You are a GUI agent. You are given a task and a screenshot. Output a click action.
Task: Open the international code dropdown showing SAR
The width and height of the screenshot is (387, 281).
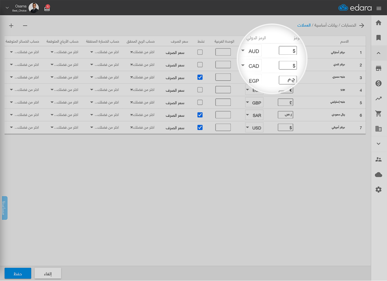point(254,115)
